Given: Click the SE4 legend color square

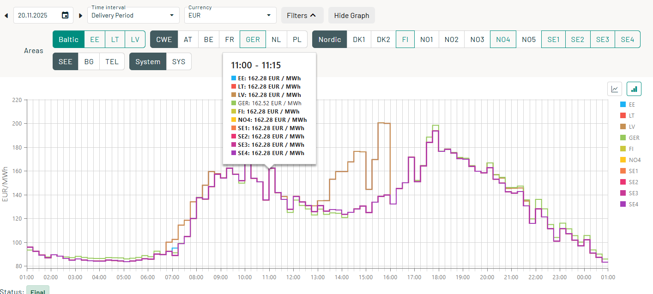Looking at the screenshot, I should tap(622, 204).
